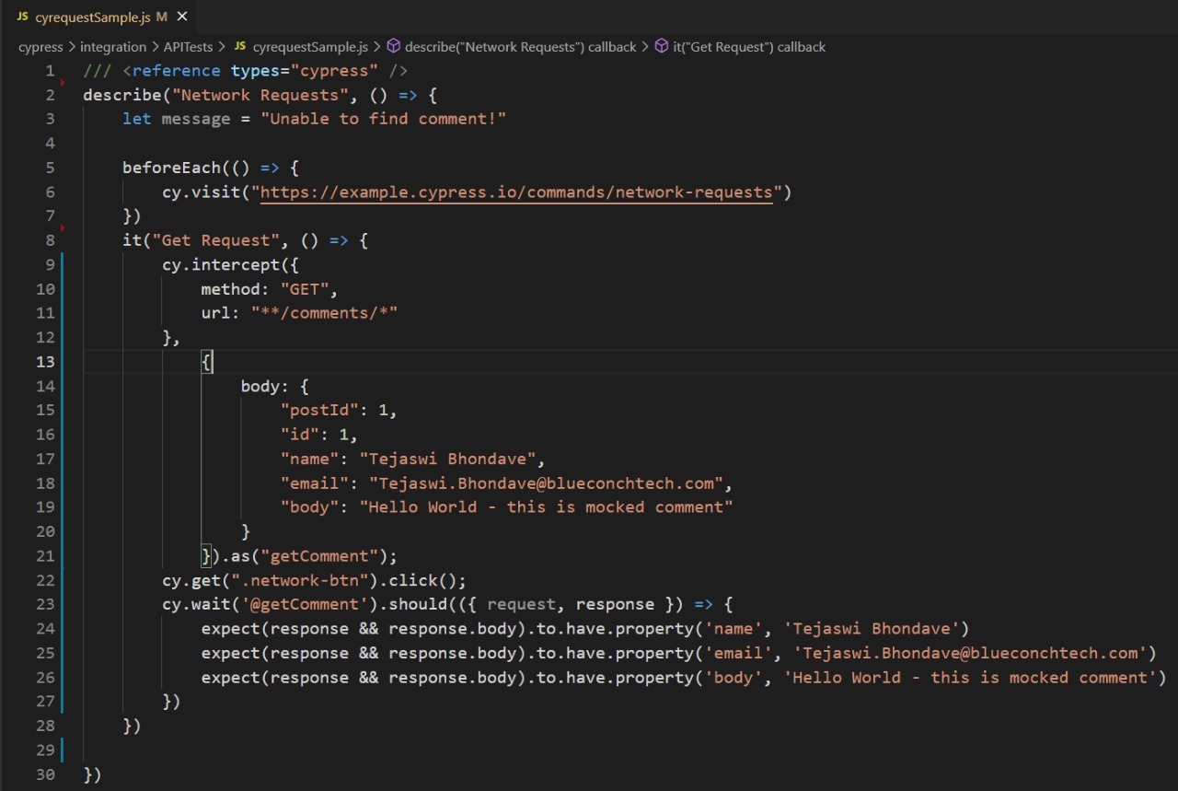Select the cyrequestSample.js editor tab

(99, 17)
